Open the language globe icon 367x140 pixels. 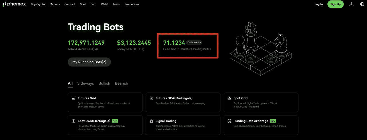(x=362, y=4)
